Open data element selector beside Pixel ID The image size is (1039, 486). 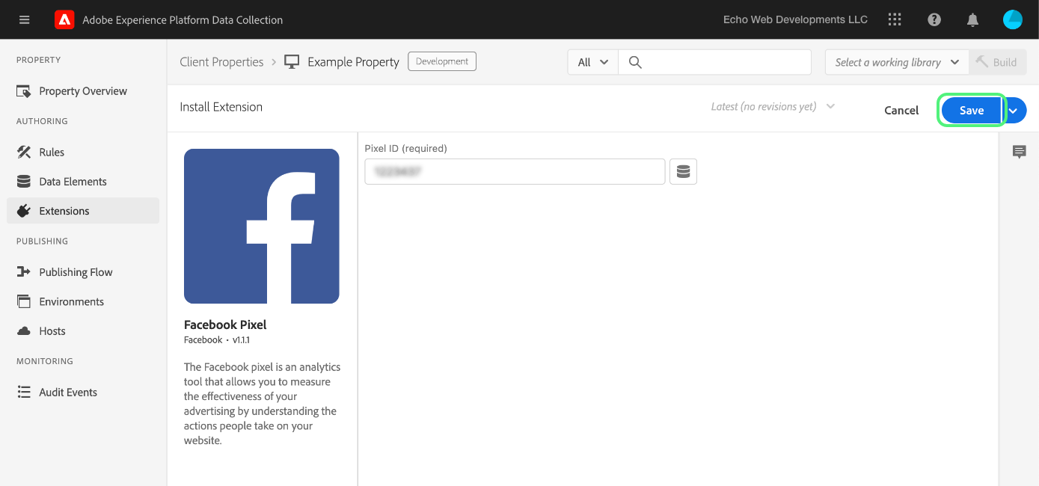683,172
